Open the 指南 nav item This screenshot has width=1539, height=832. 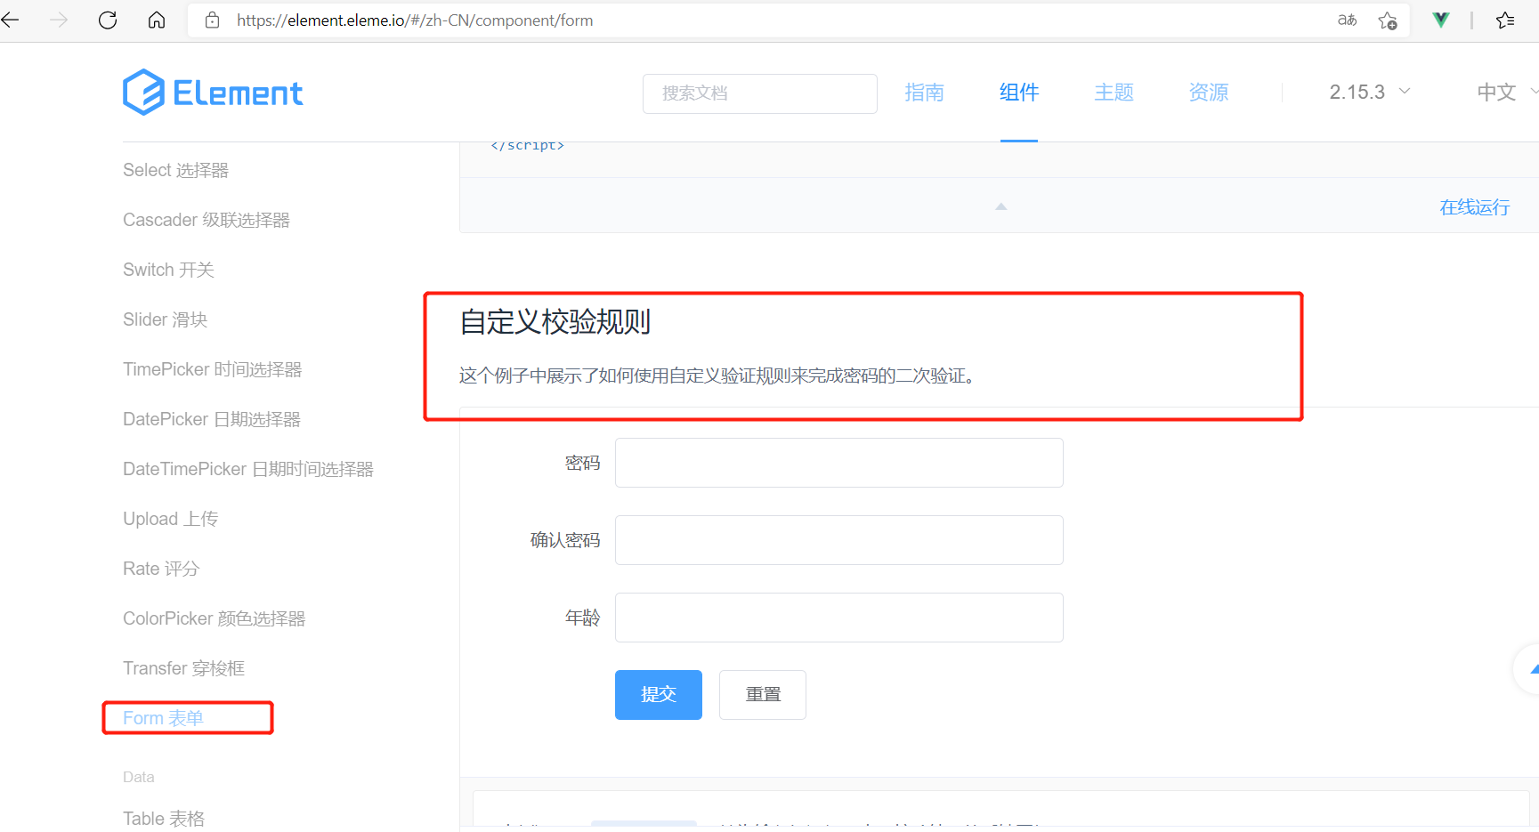(924, 93)
